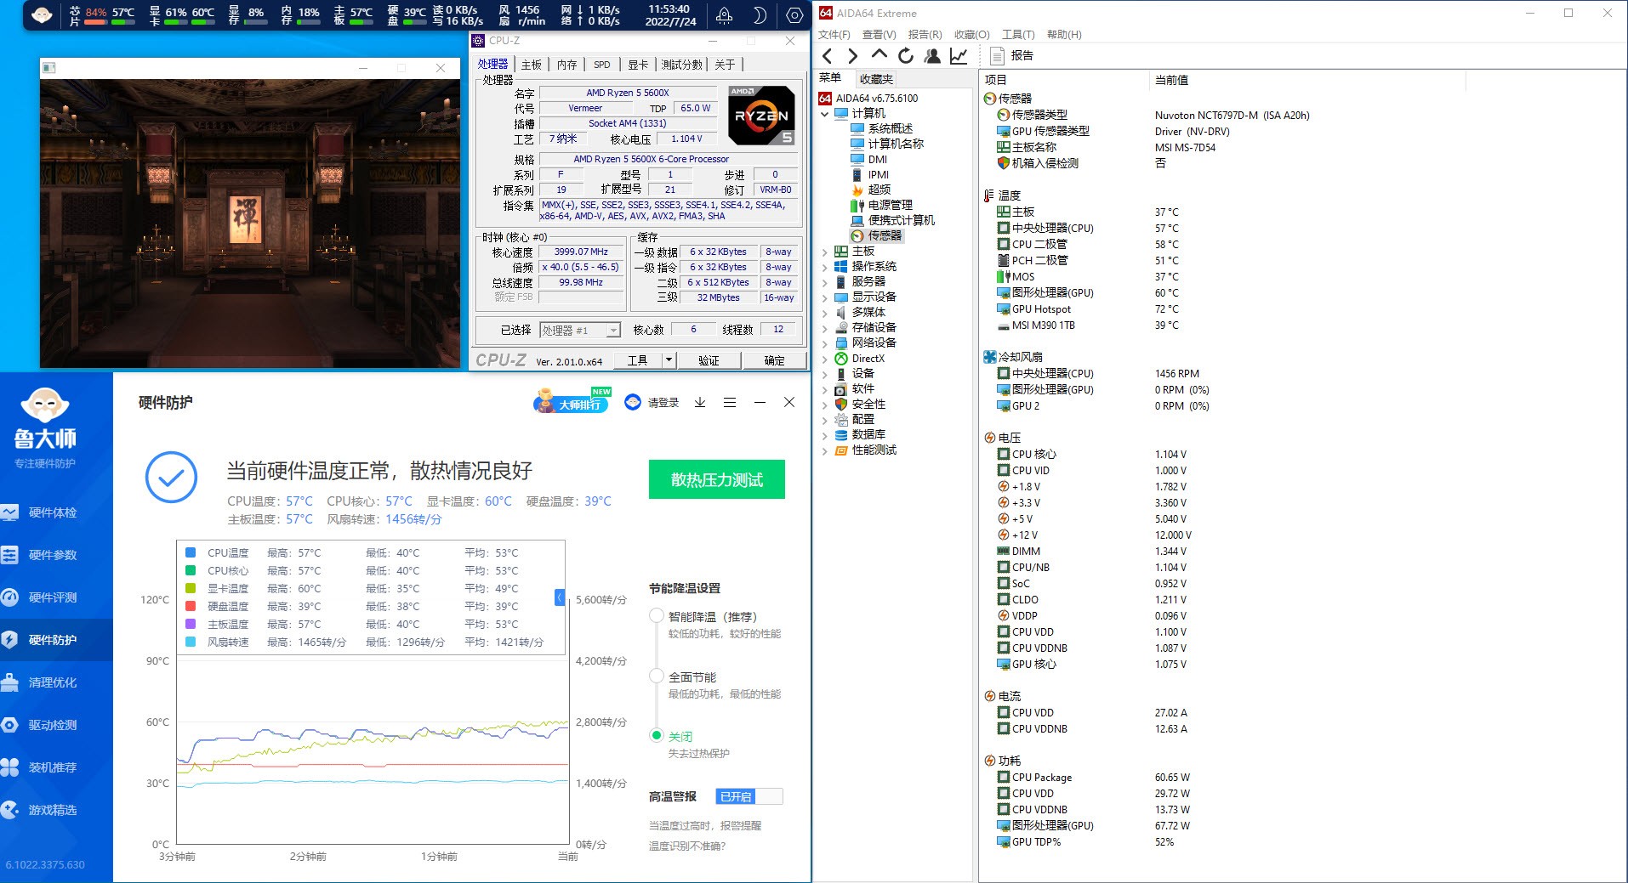Screen dimensions: 1628x883
Task: Expand the 主板 tree node
Action: pyautogui.click(x=824, y=252)
